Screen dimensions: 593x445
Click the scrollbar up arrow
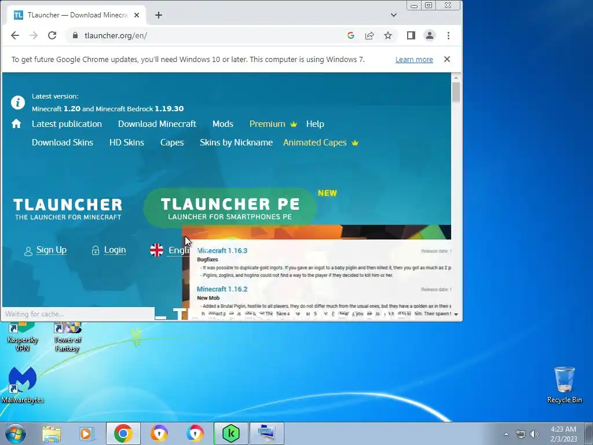pos(456,78)
